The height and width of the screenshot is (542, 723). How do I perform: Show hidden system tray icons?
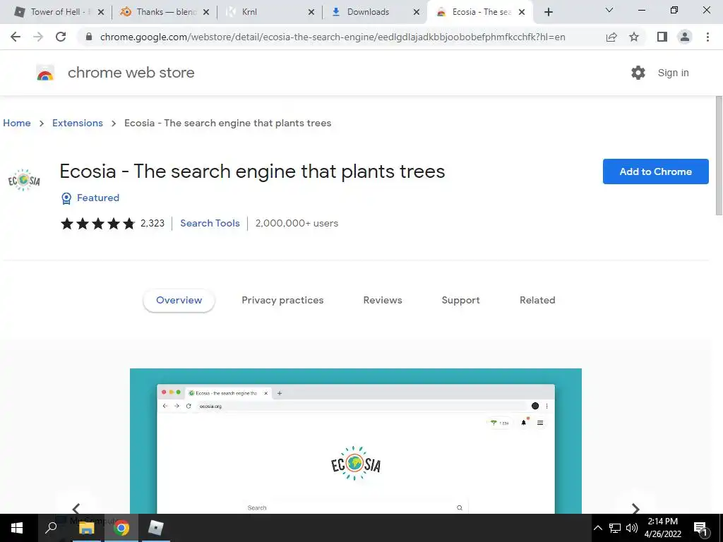tap(597, 528)
